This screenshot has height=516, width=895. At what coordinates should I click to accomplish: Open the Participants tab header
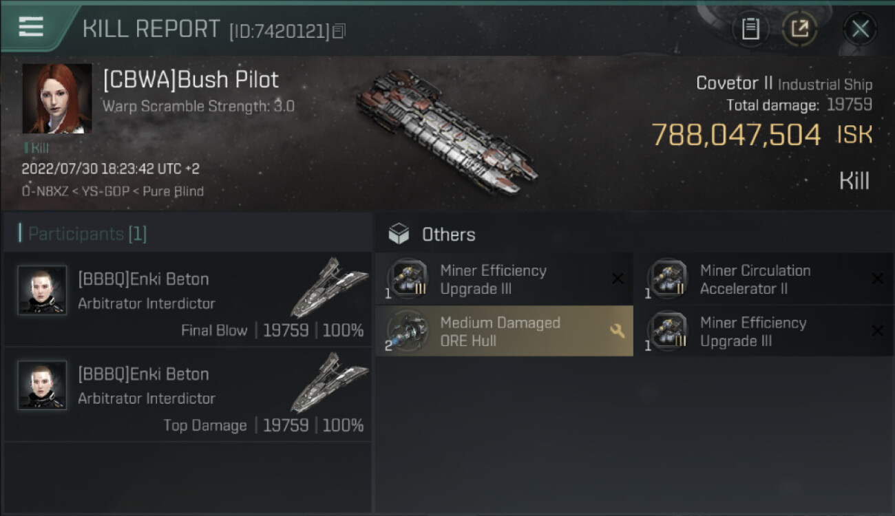(x=83, y=234)
